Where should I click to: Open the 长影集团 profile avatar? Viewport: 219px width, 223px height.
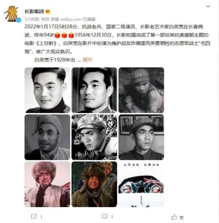[11, 14]
